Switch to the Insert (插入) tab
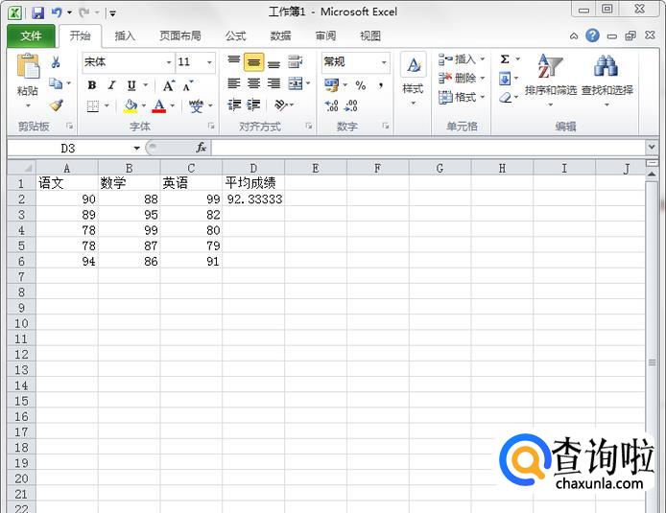666x513 pixels. (x=125, y=36)
